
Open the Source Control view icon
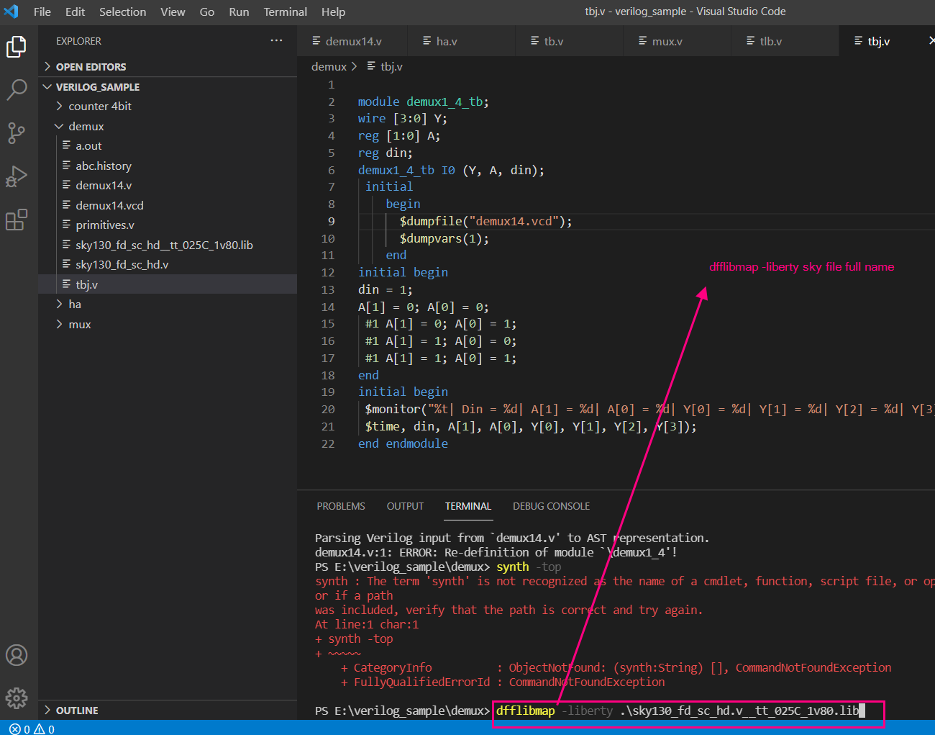pyautogui.click(x=17, y=133)
